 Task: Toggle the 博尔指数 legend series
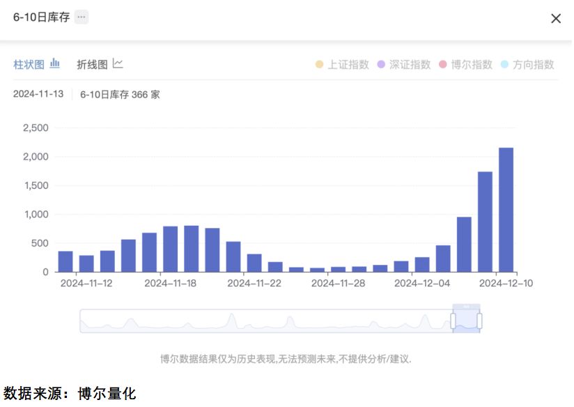click(465, 65)
